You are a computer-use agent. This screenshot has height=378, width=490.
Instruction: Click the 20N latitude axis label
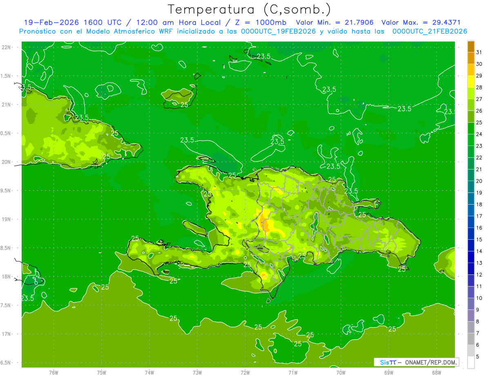click(x=7, y=162)
